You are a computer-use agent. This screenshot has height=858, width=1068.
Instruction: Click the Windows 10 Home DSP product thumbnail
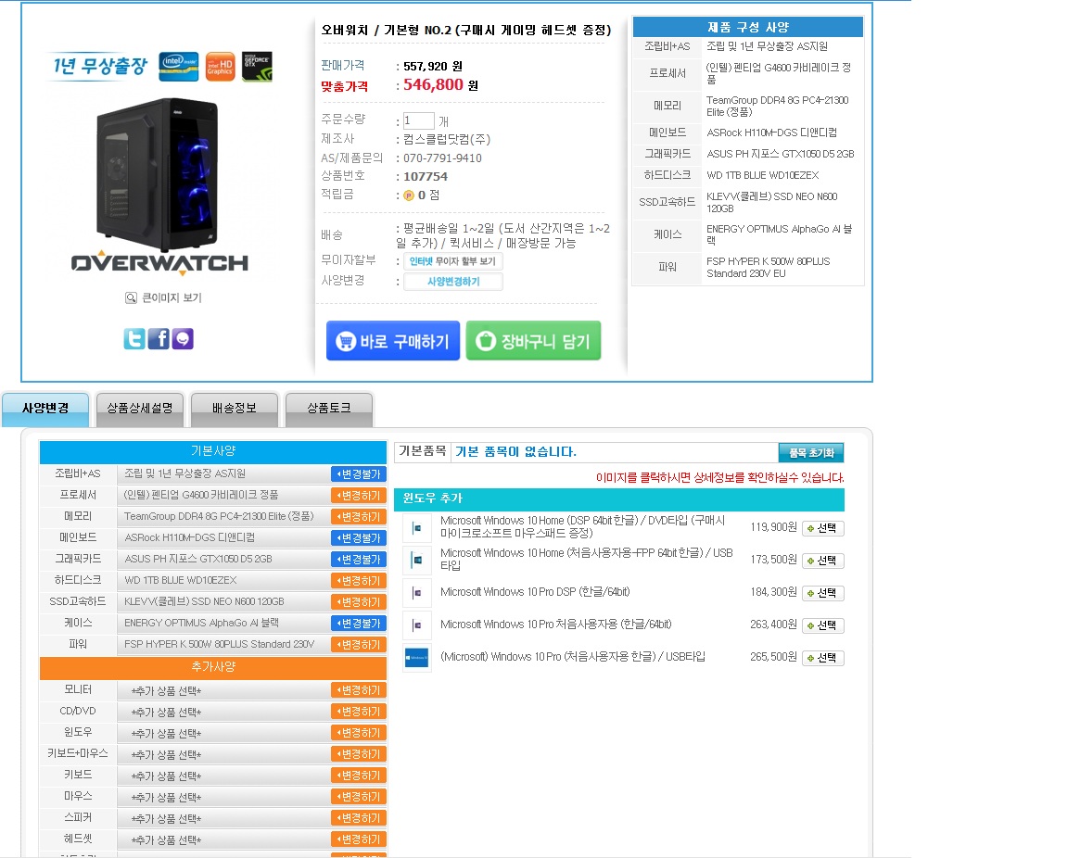click(417, 528)
